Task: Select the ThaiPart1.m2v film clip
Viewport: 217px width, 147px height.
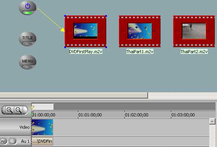Action: pyautogui.click(x=140, y=31)
